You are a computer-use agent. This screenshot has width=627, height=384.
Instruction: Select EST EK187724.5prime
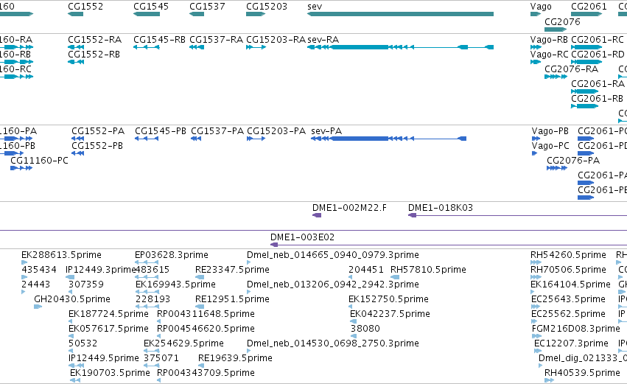click(x=71, y=321)
